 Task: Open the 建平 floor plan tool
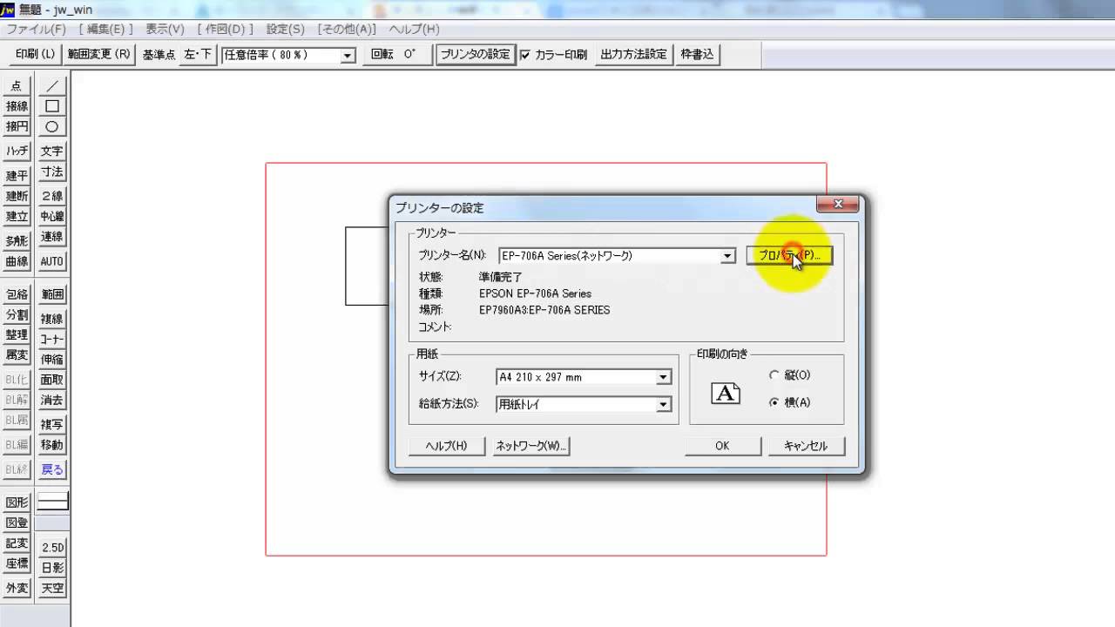[x=17, y=175]
